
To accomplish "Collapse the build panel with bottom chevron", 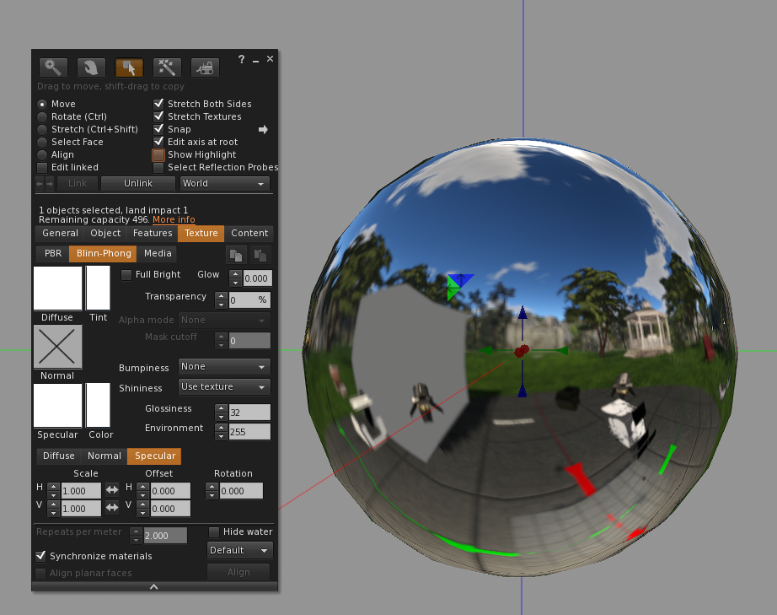I will click(x=154, y=586).
